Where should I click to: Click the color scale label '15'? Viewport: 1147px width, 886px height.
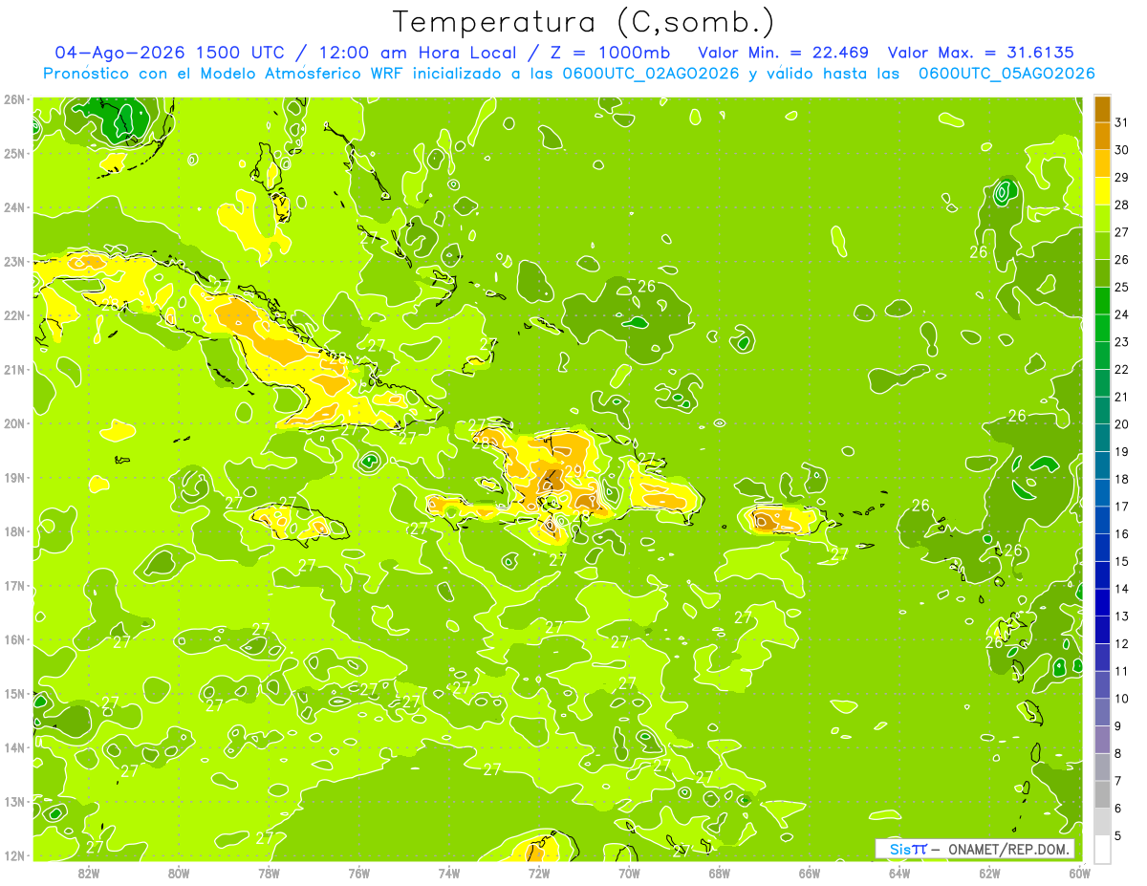pyautogui.click(x=1121, y=561)
